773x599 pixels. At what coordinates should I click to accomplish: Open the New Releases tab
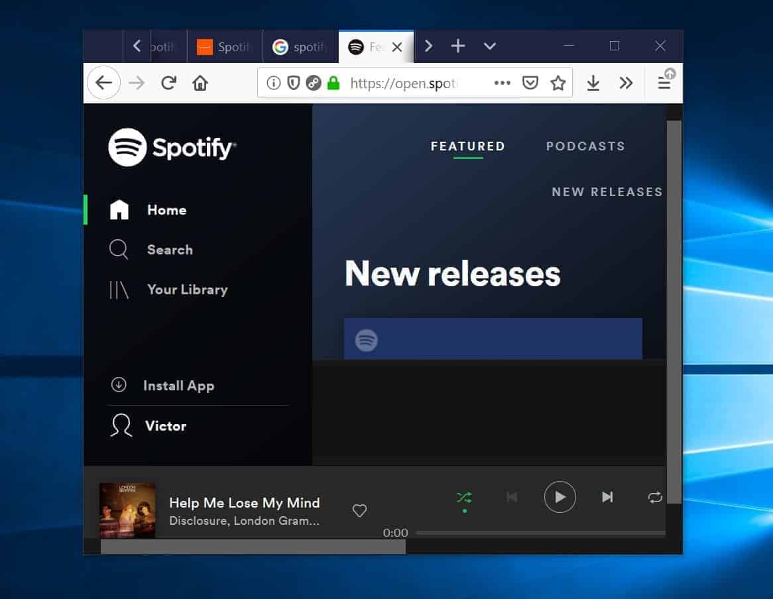tap(607, 191)
